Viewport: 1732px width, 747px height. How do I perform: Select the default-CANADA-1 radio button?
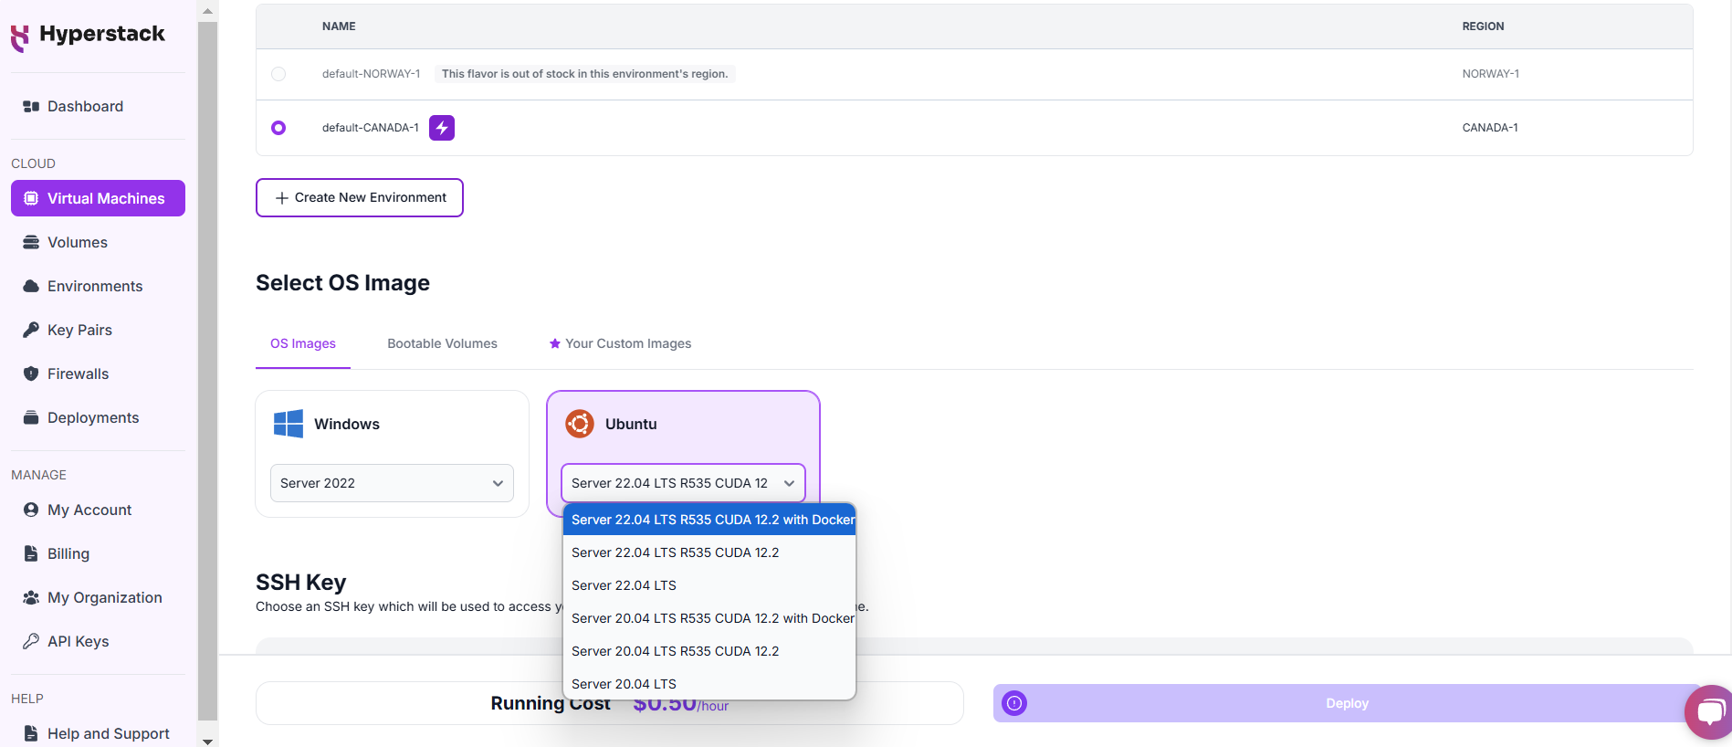(278, 128)
